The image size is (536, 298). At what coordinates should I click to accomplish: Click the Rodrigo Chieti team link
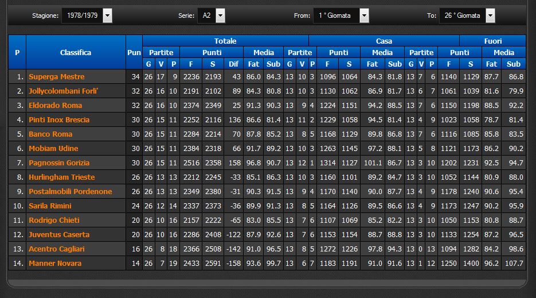(54, 220)
